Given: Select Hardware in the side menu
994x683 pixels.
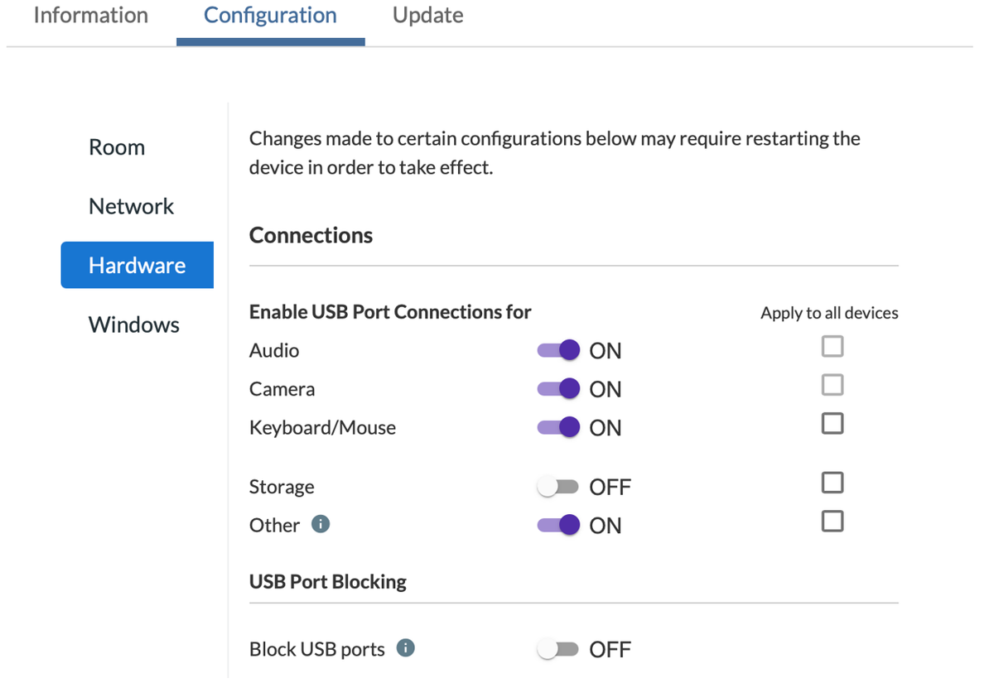Looking at the screenshot, I should tap(138, 265).
